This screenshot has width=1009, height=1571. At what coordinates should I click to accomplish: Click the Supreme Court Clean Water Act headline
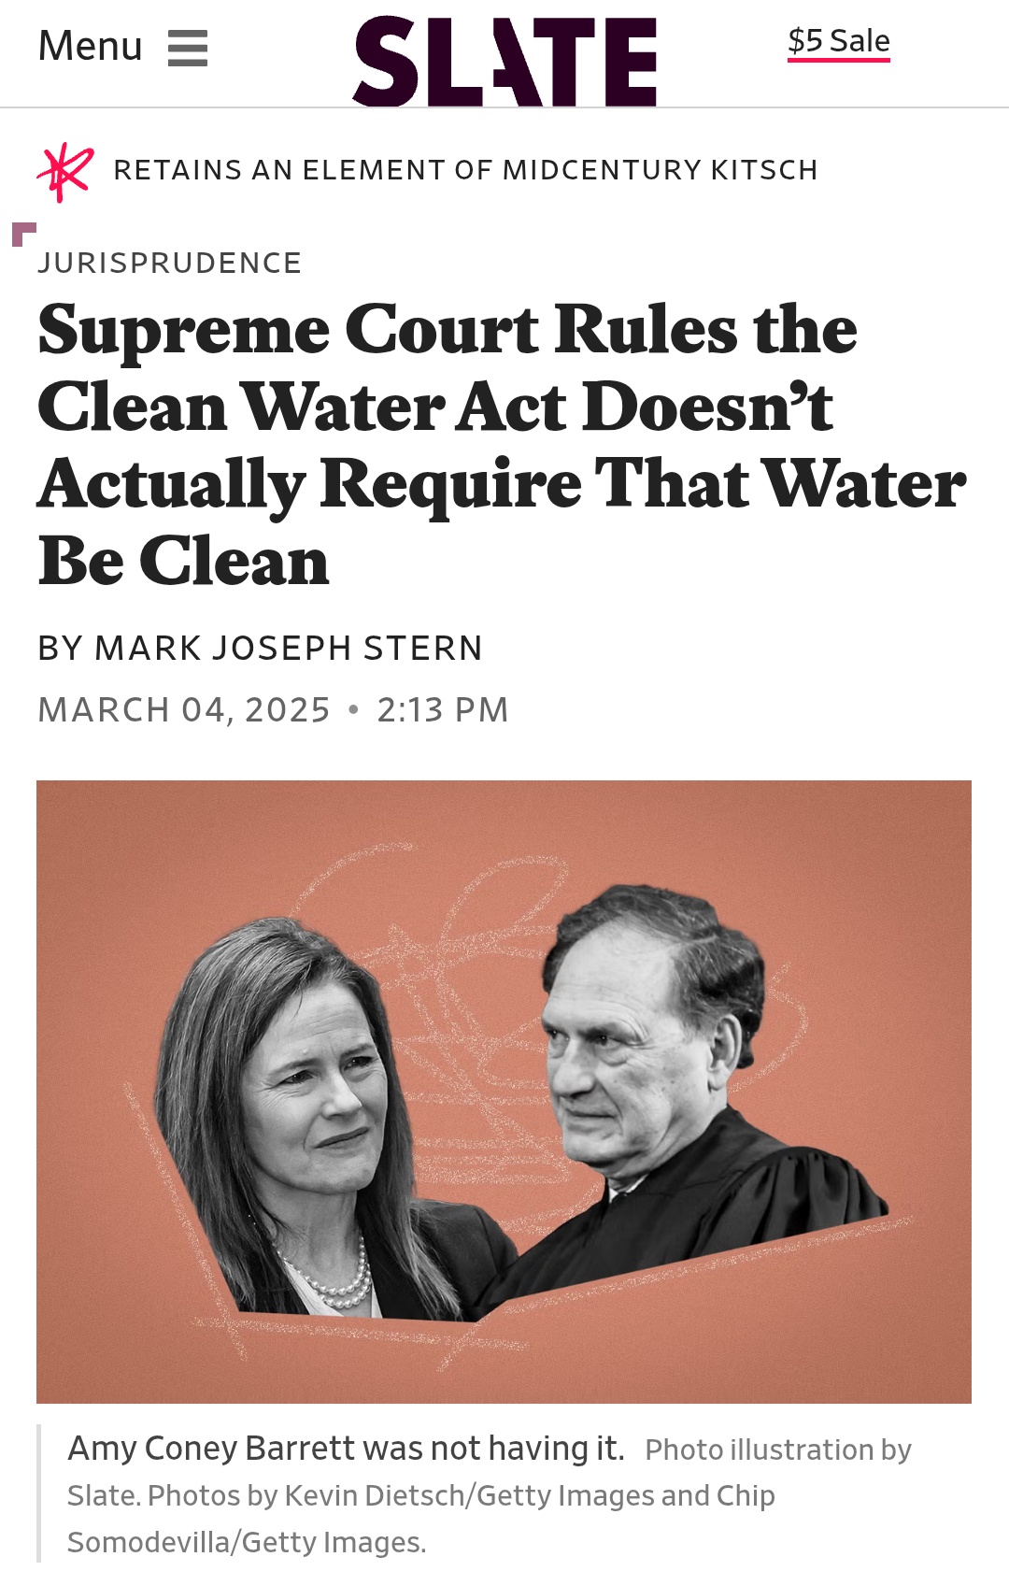(x=503, y=445)
